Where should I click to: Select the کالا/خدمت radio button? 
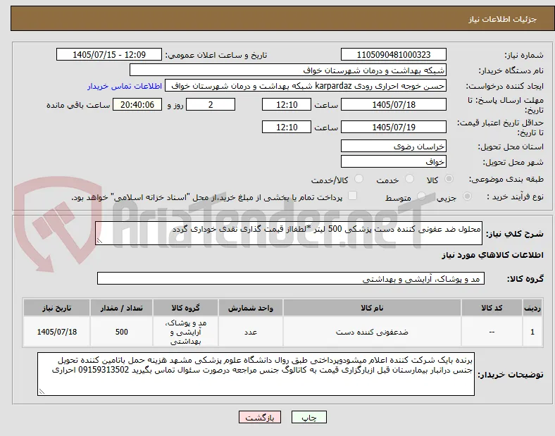click(358, 179)
